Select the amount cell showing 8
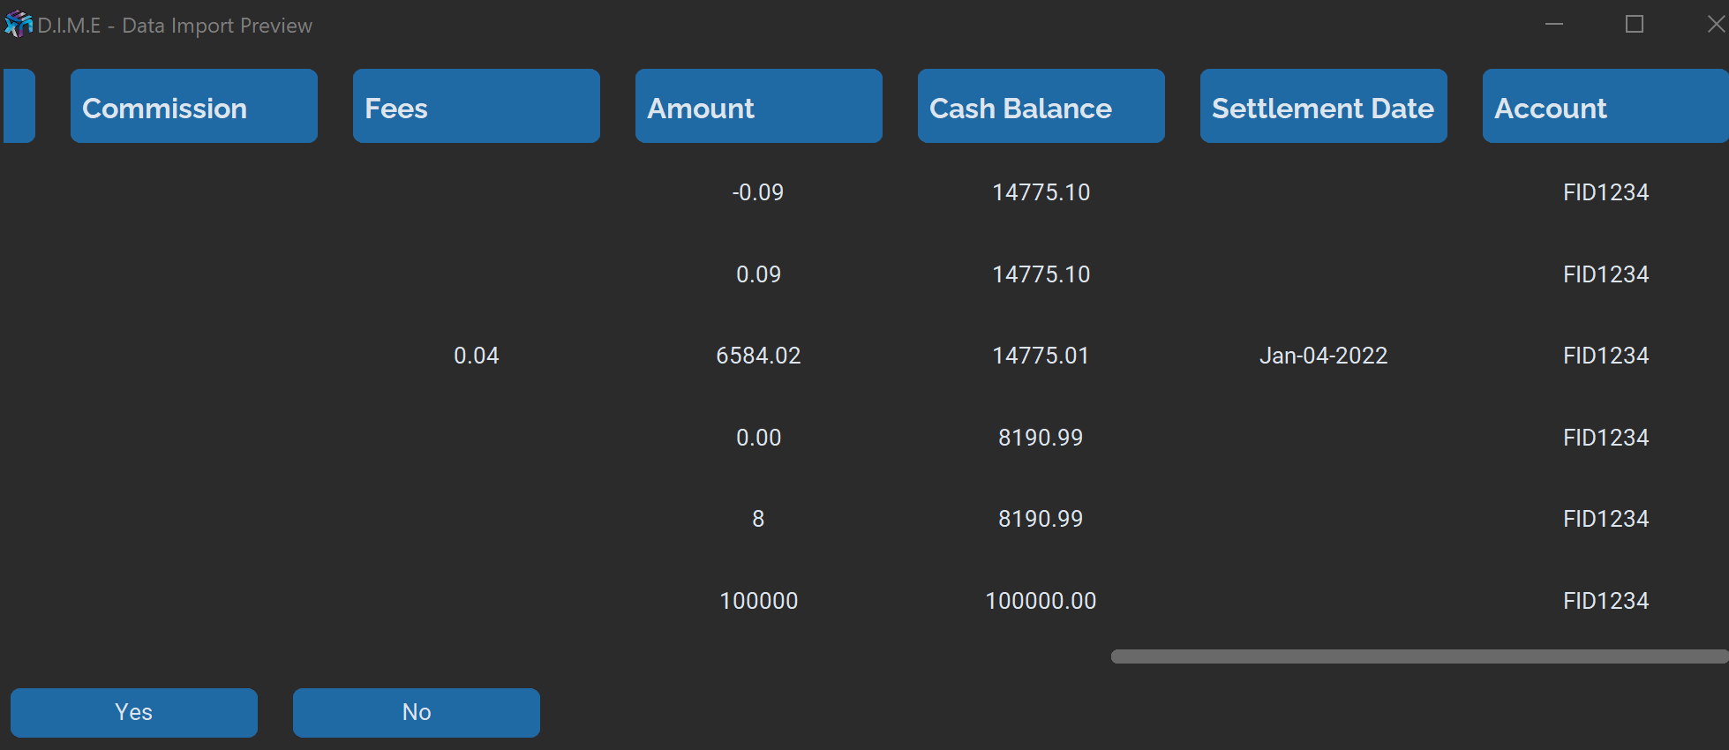This screenshot has height=750, width=1729. click(x=758, y=519)
